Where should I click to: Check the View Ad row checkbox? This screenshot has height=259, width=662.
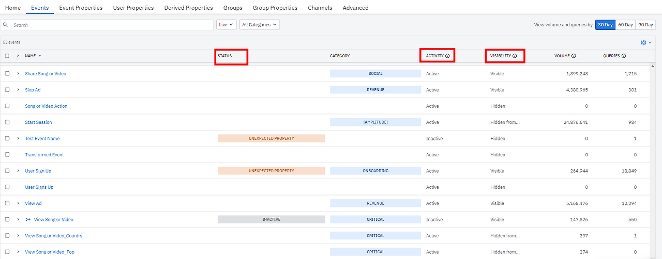click(7, 203)
